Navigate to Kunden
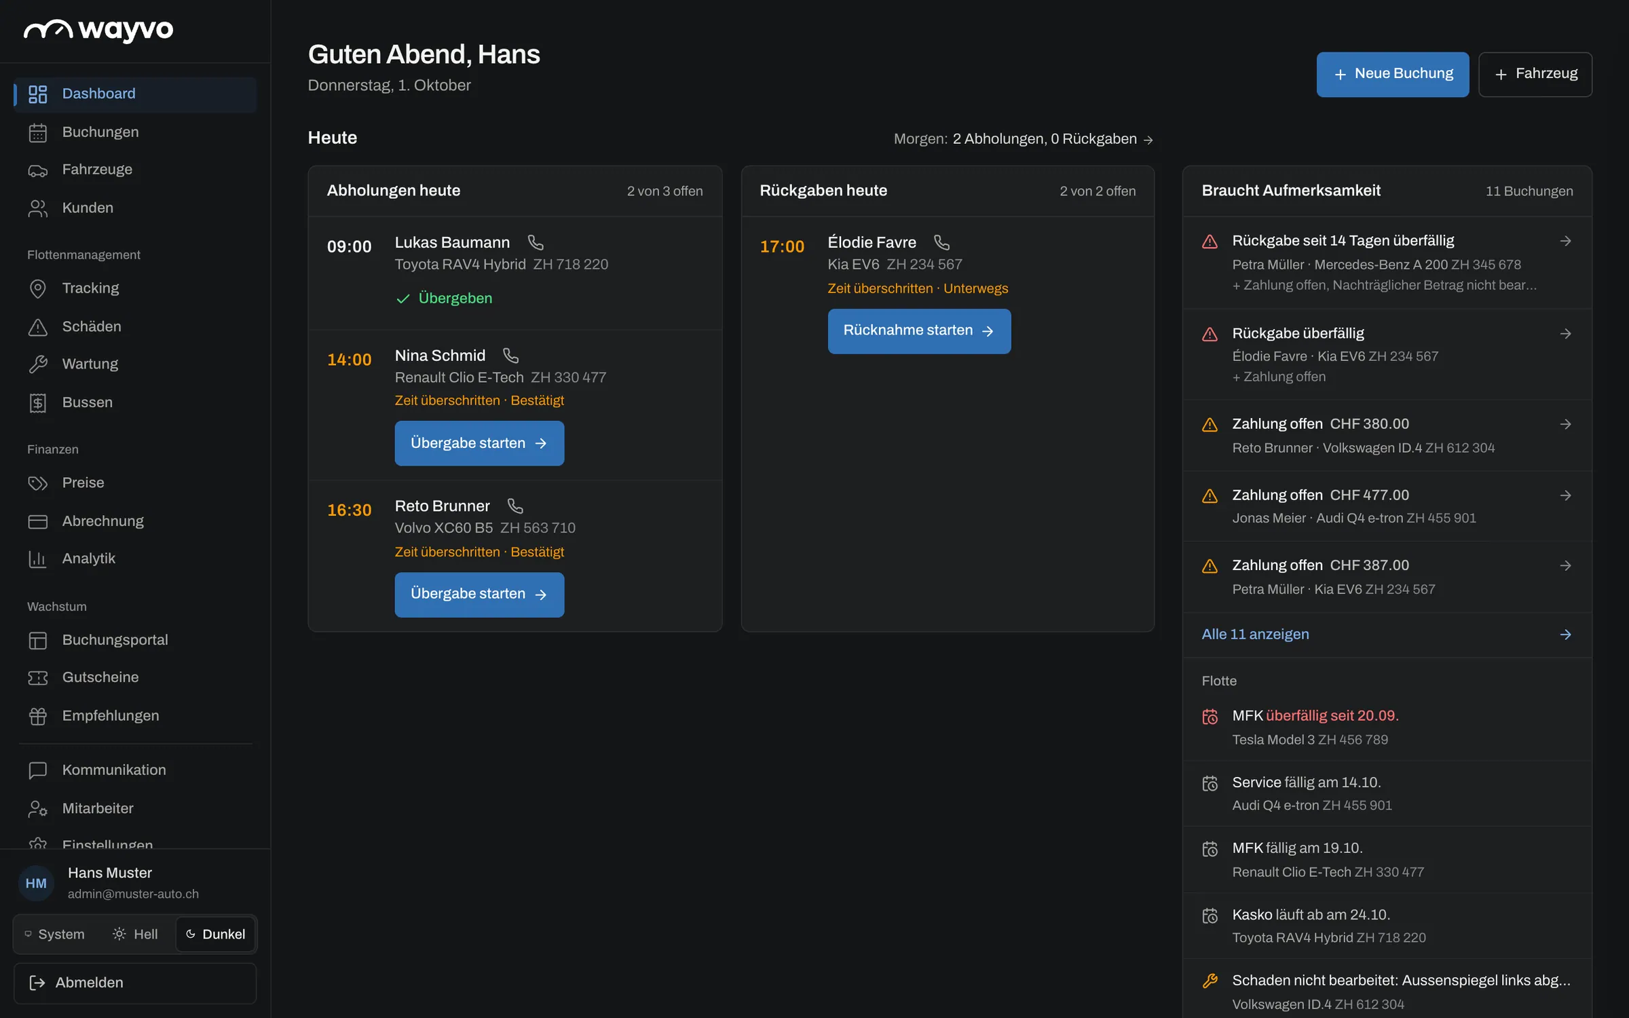 click(x=135, y=208)
